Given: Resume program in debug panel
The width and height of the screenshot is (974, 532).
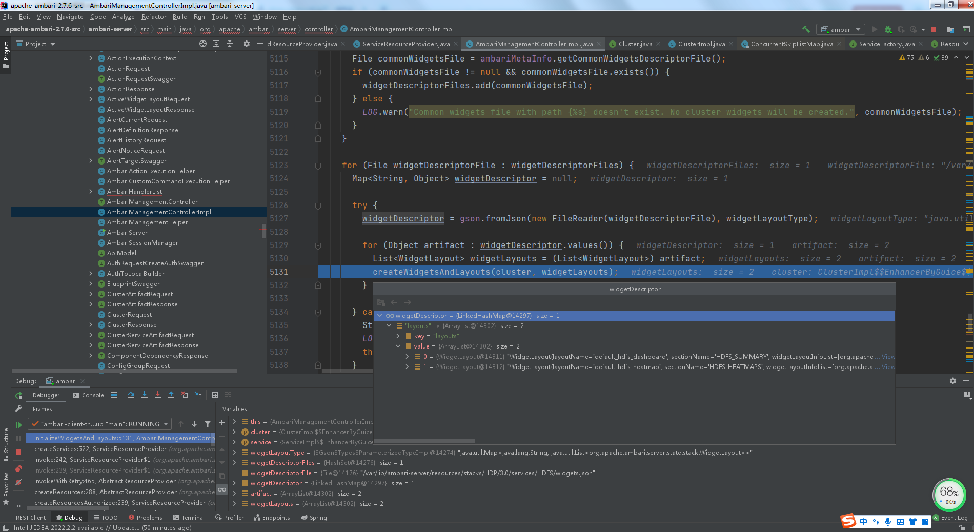Looking at the screenshot, I should (x=18, y=425).
